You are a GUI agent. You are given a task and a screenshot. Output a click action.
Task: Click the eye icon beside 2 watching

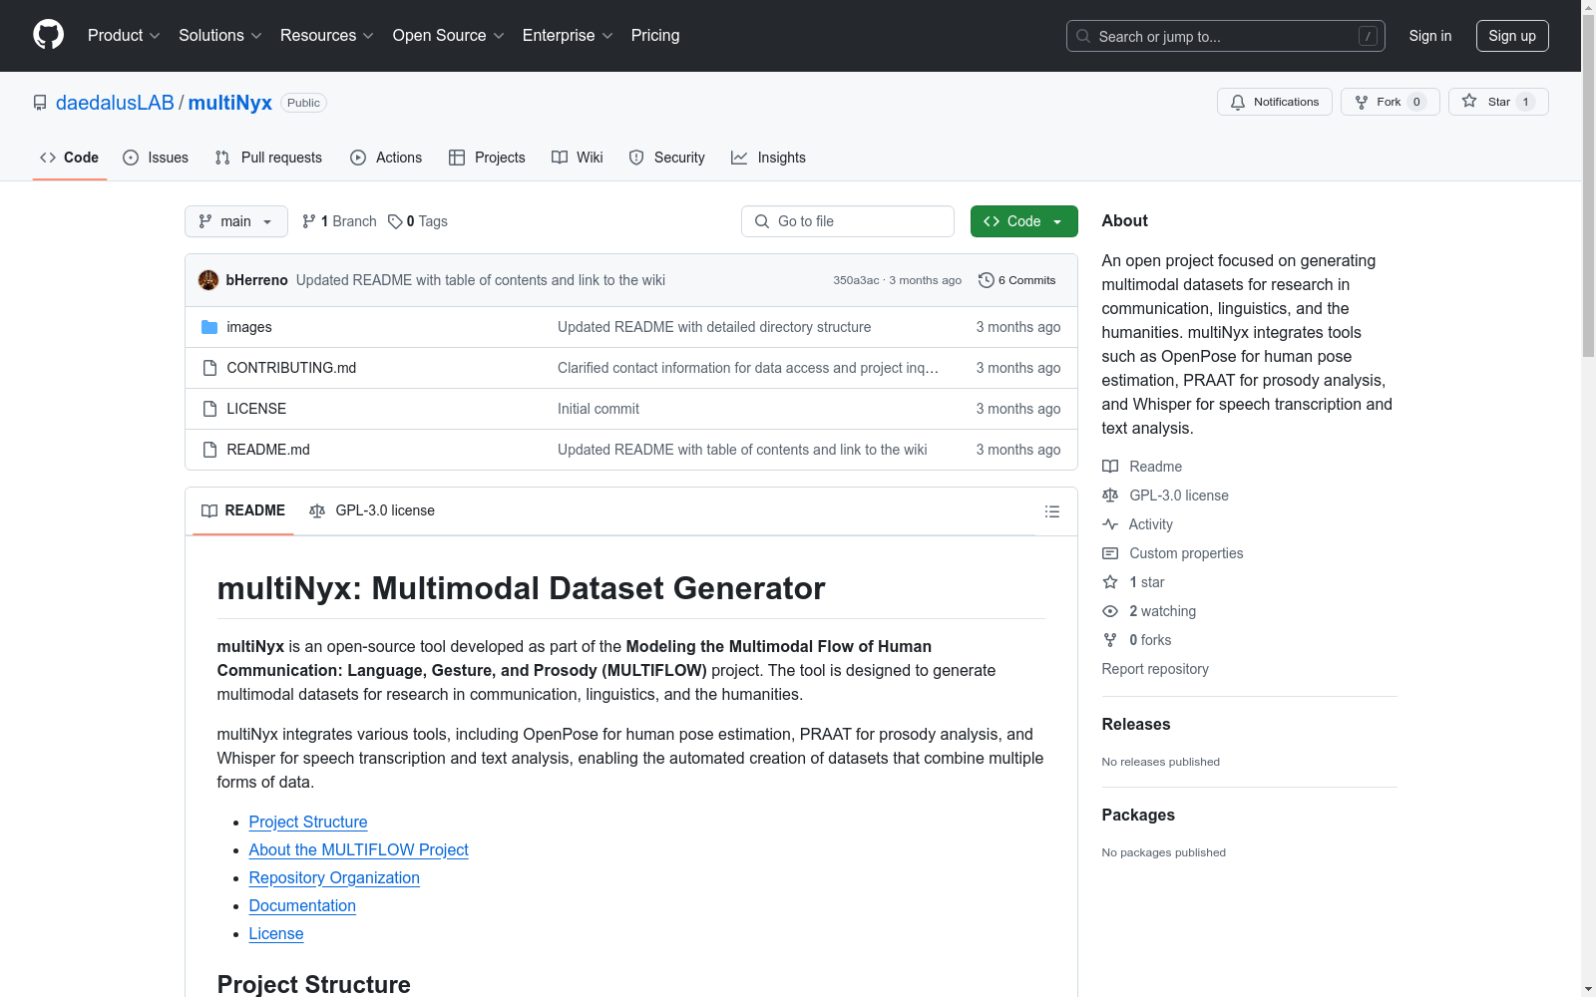point(1110,611)
